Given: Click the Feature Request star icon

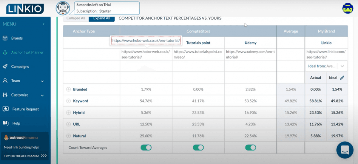Looking at the screenshot, I should coord(5,109).
